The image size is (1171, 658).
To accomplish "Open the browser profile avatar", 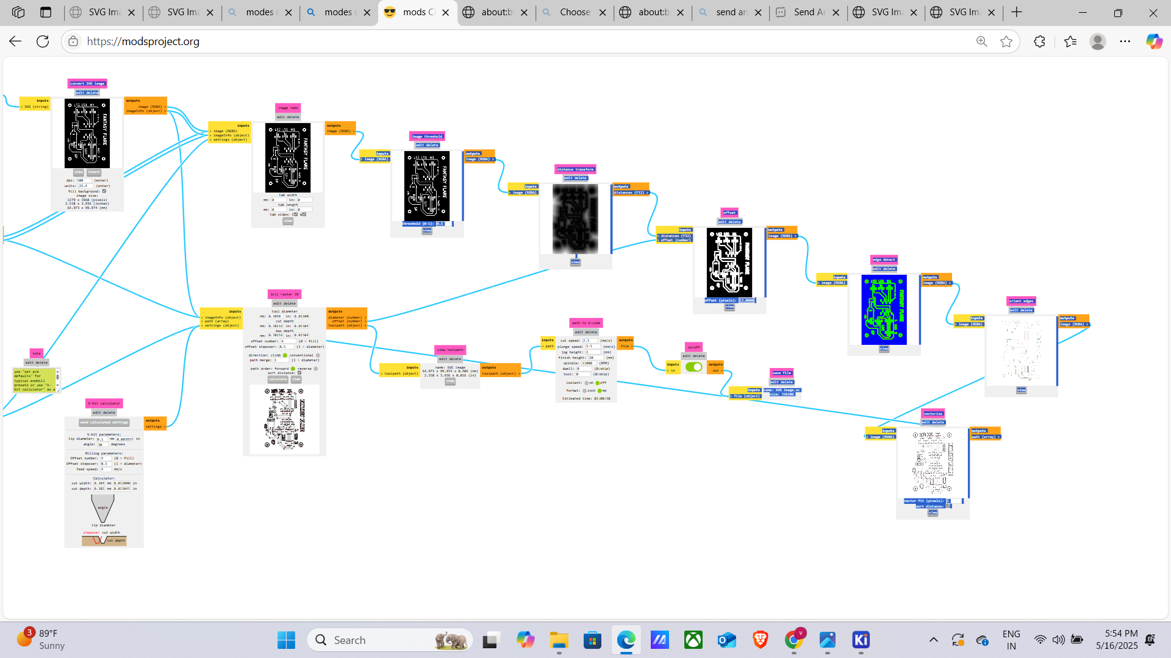I will [x=1098, y=41].
